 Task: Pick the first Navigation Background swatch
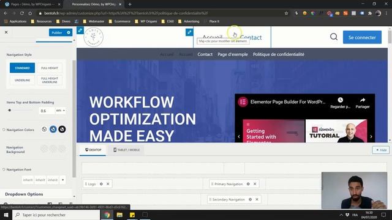[44, 148]
